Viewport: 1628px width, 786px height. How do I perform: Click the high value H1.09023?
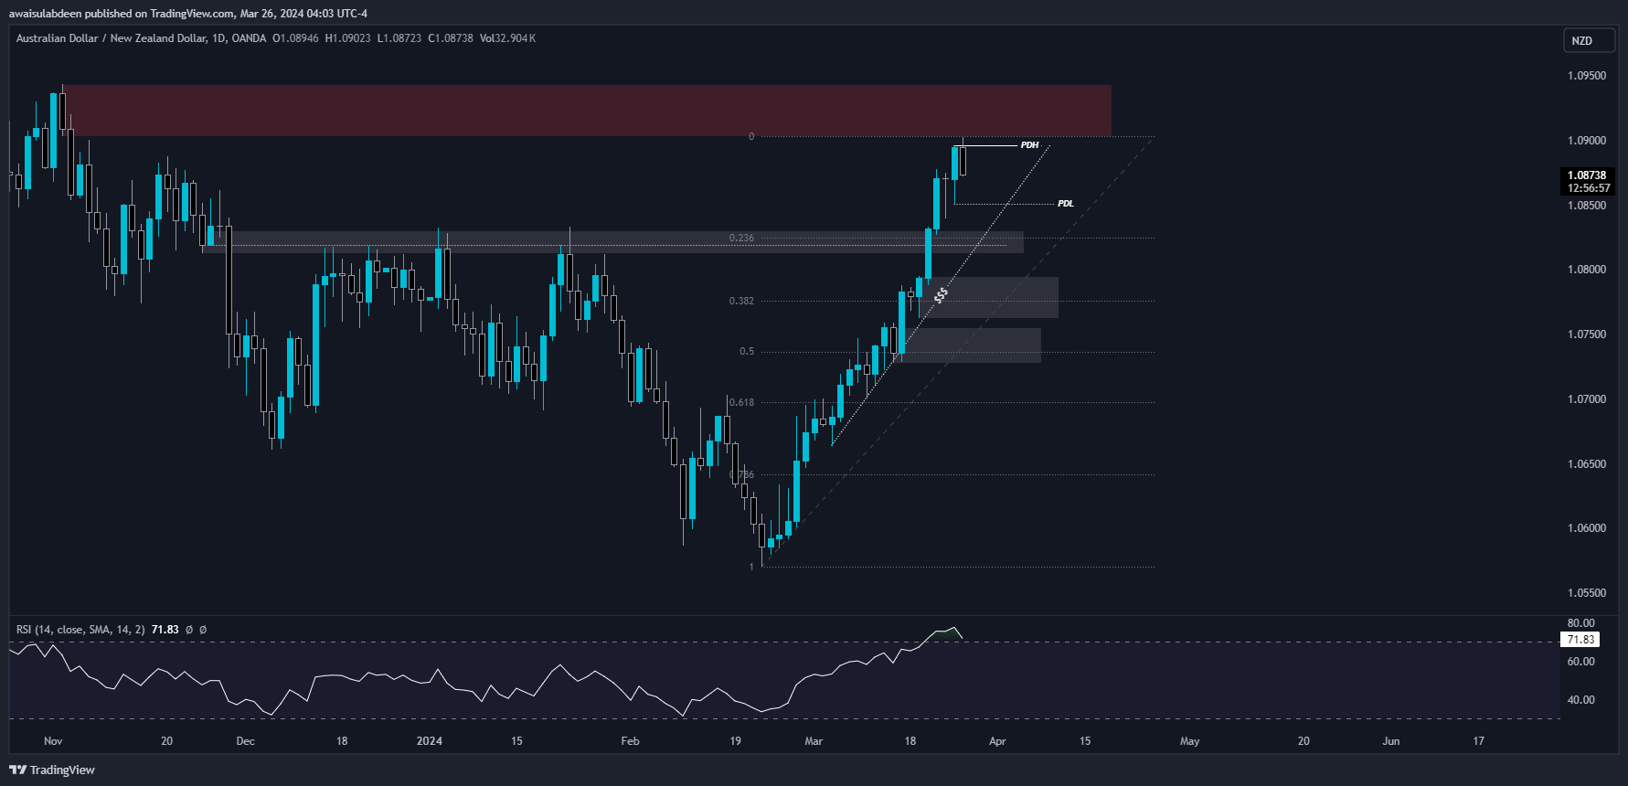[348, 38]
